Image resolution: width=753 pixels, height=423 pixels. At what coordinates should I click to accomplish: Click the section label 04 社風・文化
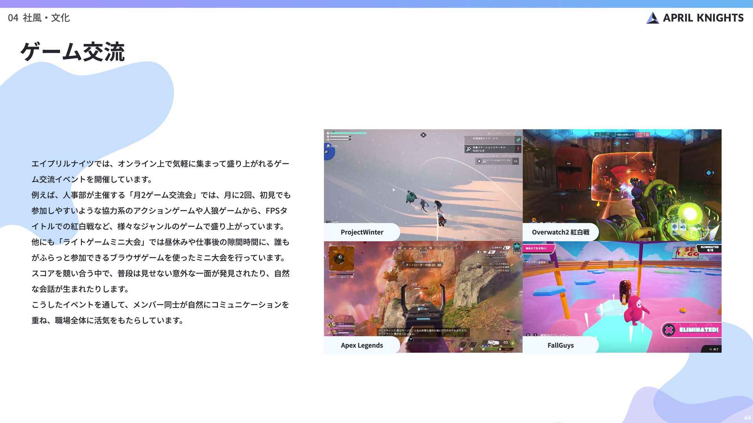tap(38, 18)
